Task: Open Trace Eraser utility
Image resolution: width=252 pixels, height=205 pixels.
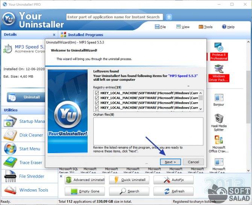Action: [x=23, y=162]
